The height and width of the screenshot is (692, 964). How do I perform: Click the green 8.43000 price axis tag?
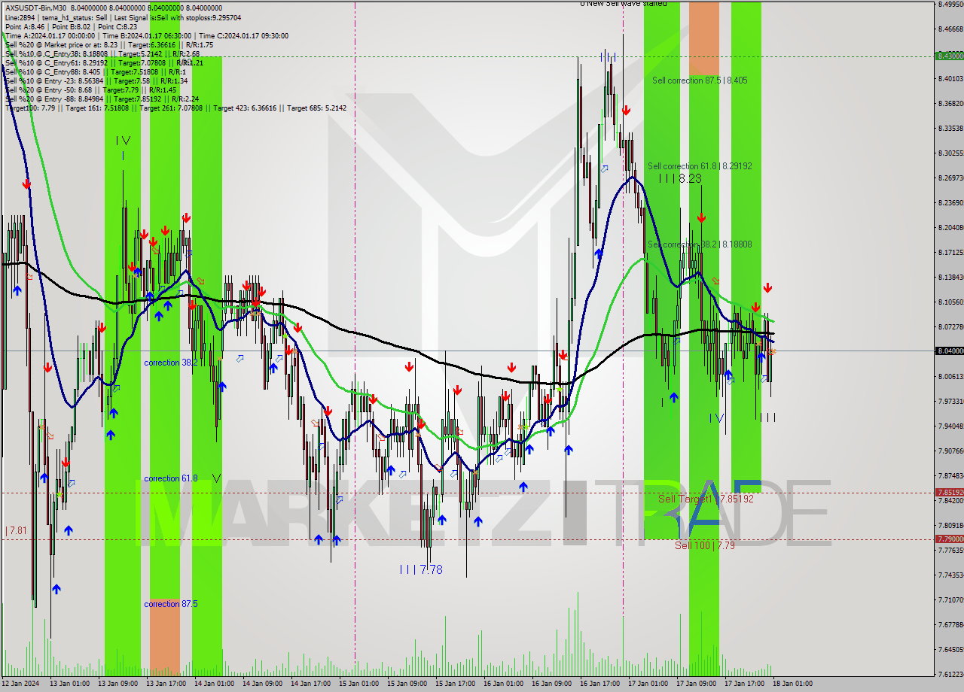coord(948,56)
